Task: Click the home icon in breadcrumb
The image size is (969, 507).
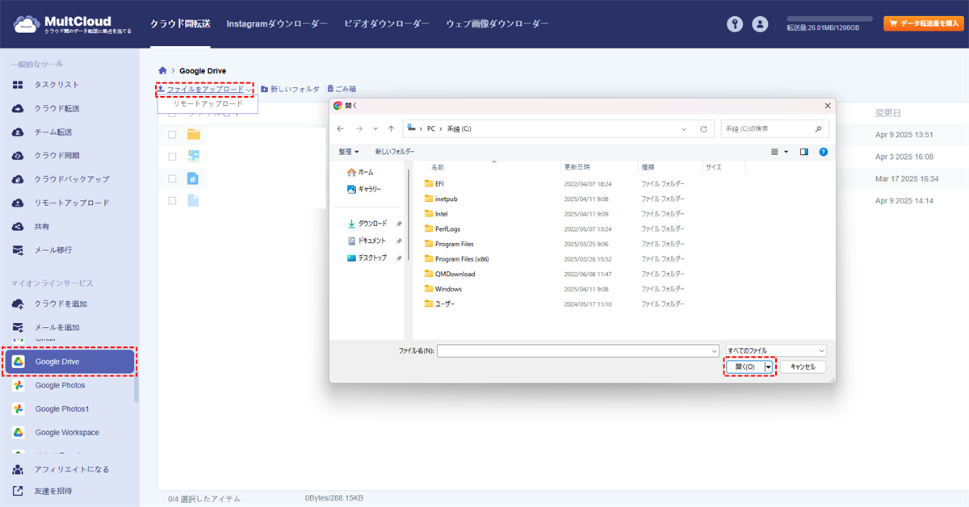Action: [163, 71]
